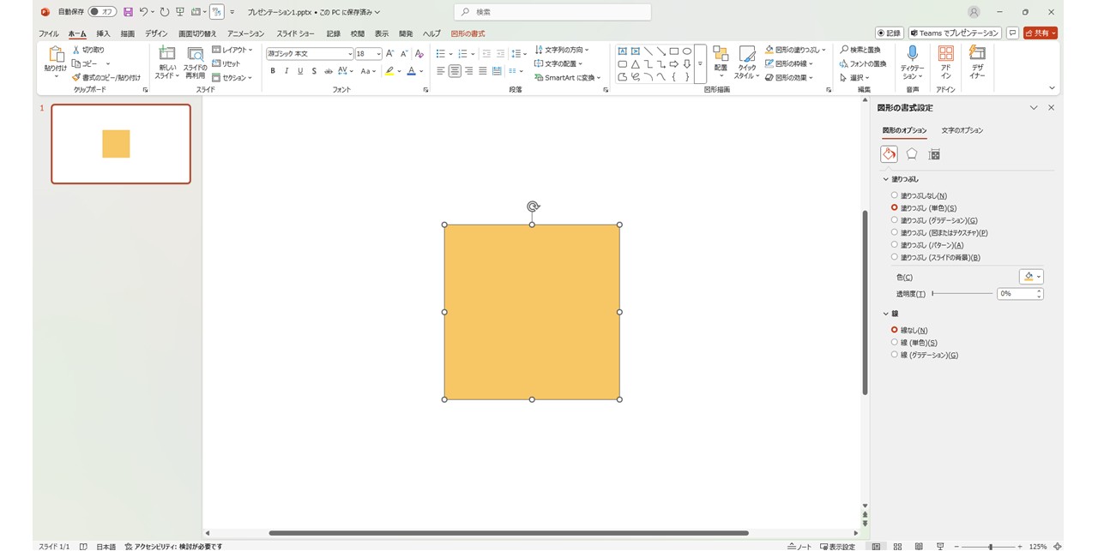Open the セクション section dropdown
Viewport: 1098px width, 551px height.
(232, 78)
